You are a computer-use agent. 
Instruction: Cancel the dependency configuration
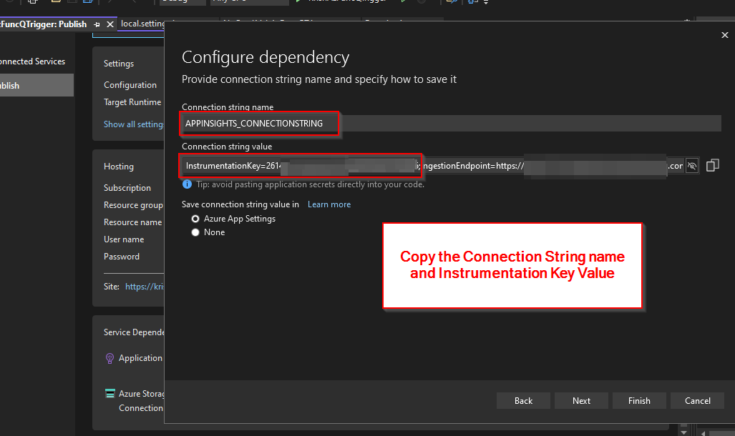click(x=697, y=400)
